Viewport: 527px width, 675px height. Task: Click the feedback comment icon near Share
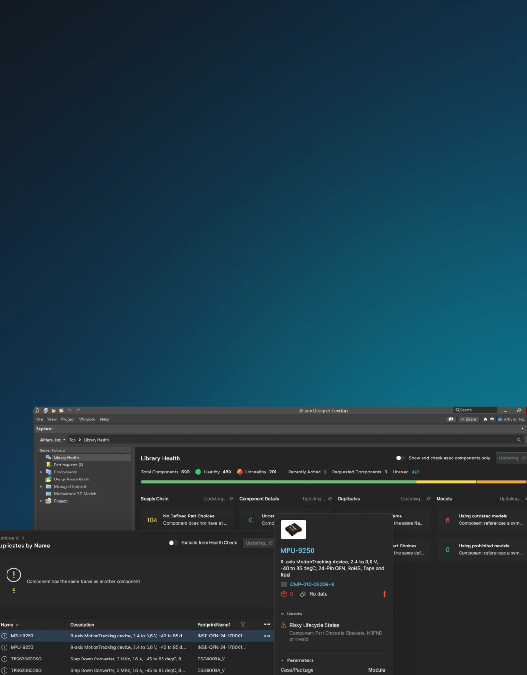coord(451,420)
